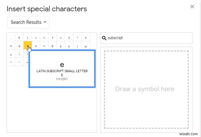Insert the subscript schwa character

click(52, 46)
